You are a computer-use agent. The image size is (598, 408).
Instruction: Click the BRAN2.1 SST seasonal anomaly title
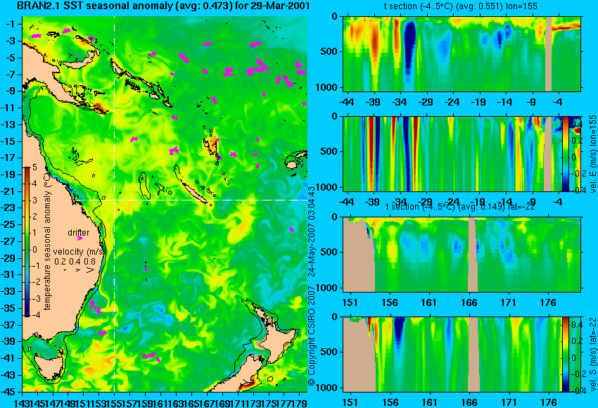click(163, 6)
